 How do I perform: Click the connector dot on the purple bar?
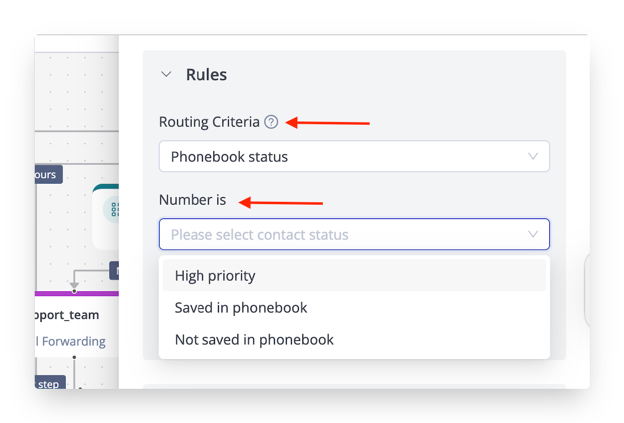[x=74, y=291]
